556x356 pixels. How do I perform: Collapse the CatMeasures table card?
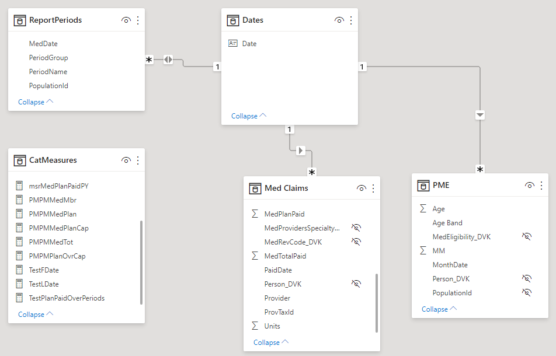pyautogui.click(x=36, y=315)
